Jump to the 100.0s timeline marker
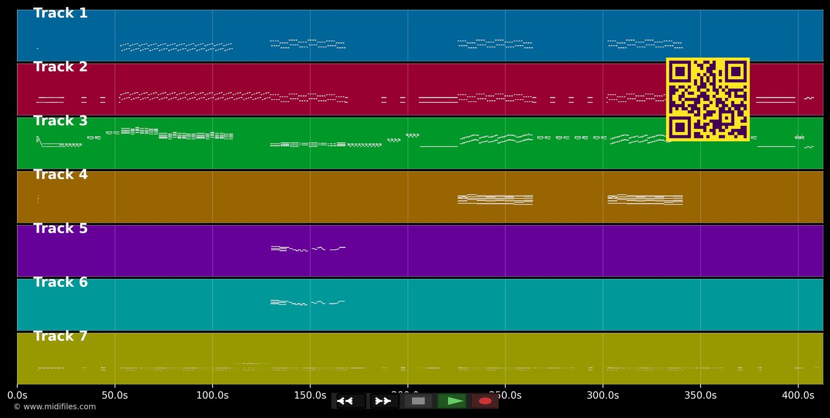 [212, 395]
